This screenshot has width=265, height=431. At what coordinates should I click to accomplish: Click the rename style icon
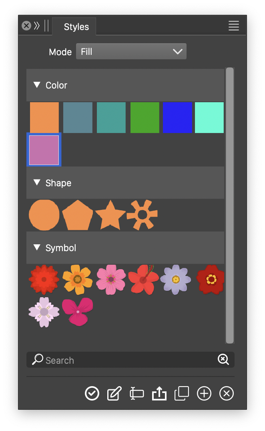point(137,394)
